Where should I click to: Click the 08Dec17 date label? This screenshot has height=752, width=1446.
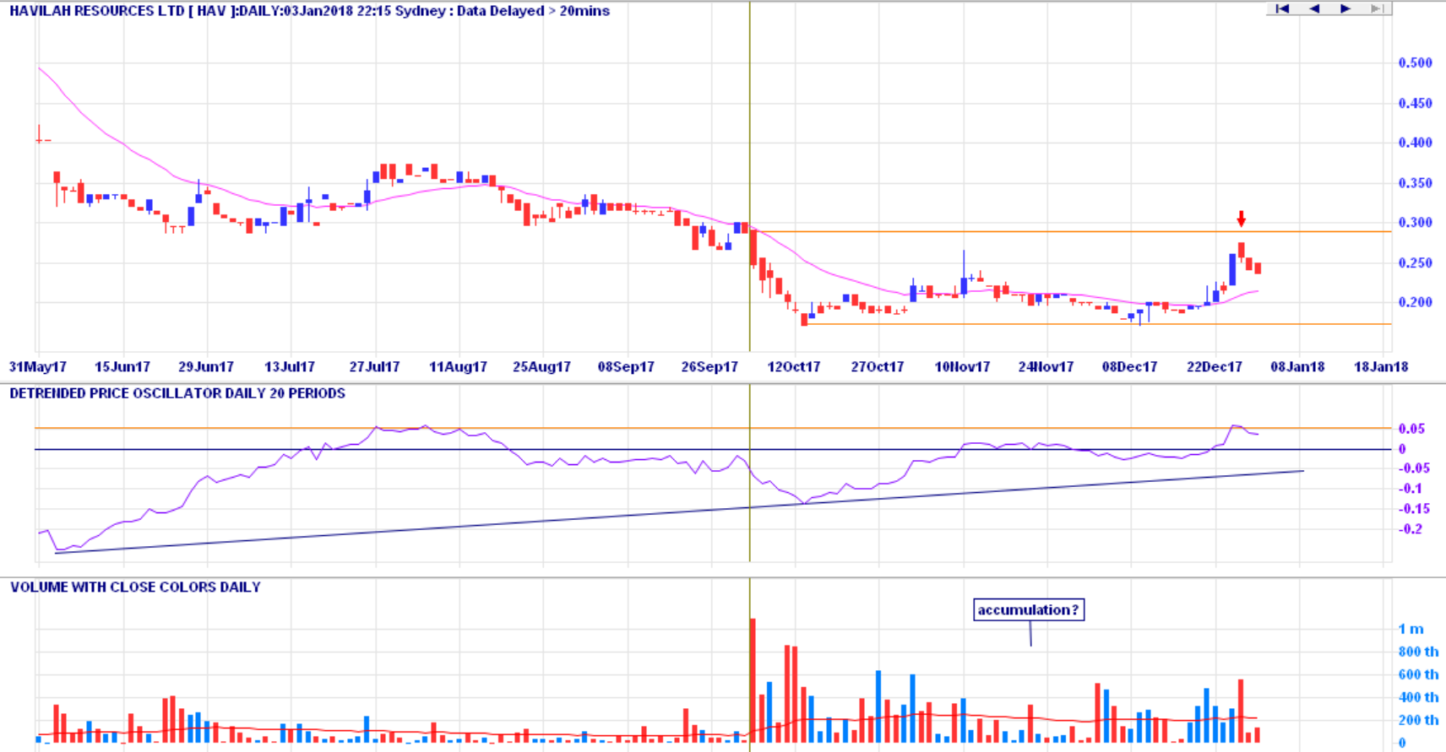1129,367
